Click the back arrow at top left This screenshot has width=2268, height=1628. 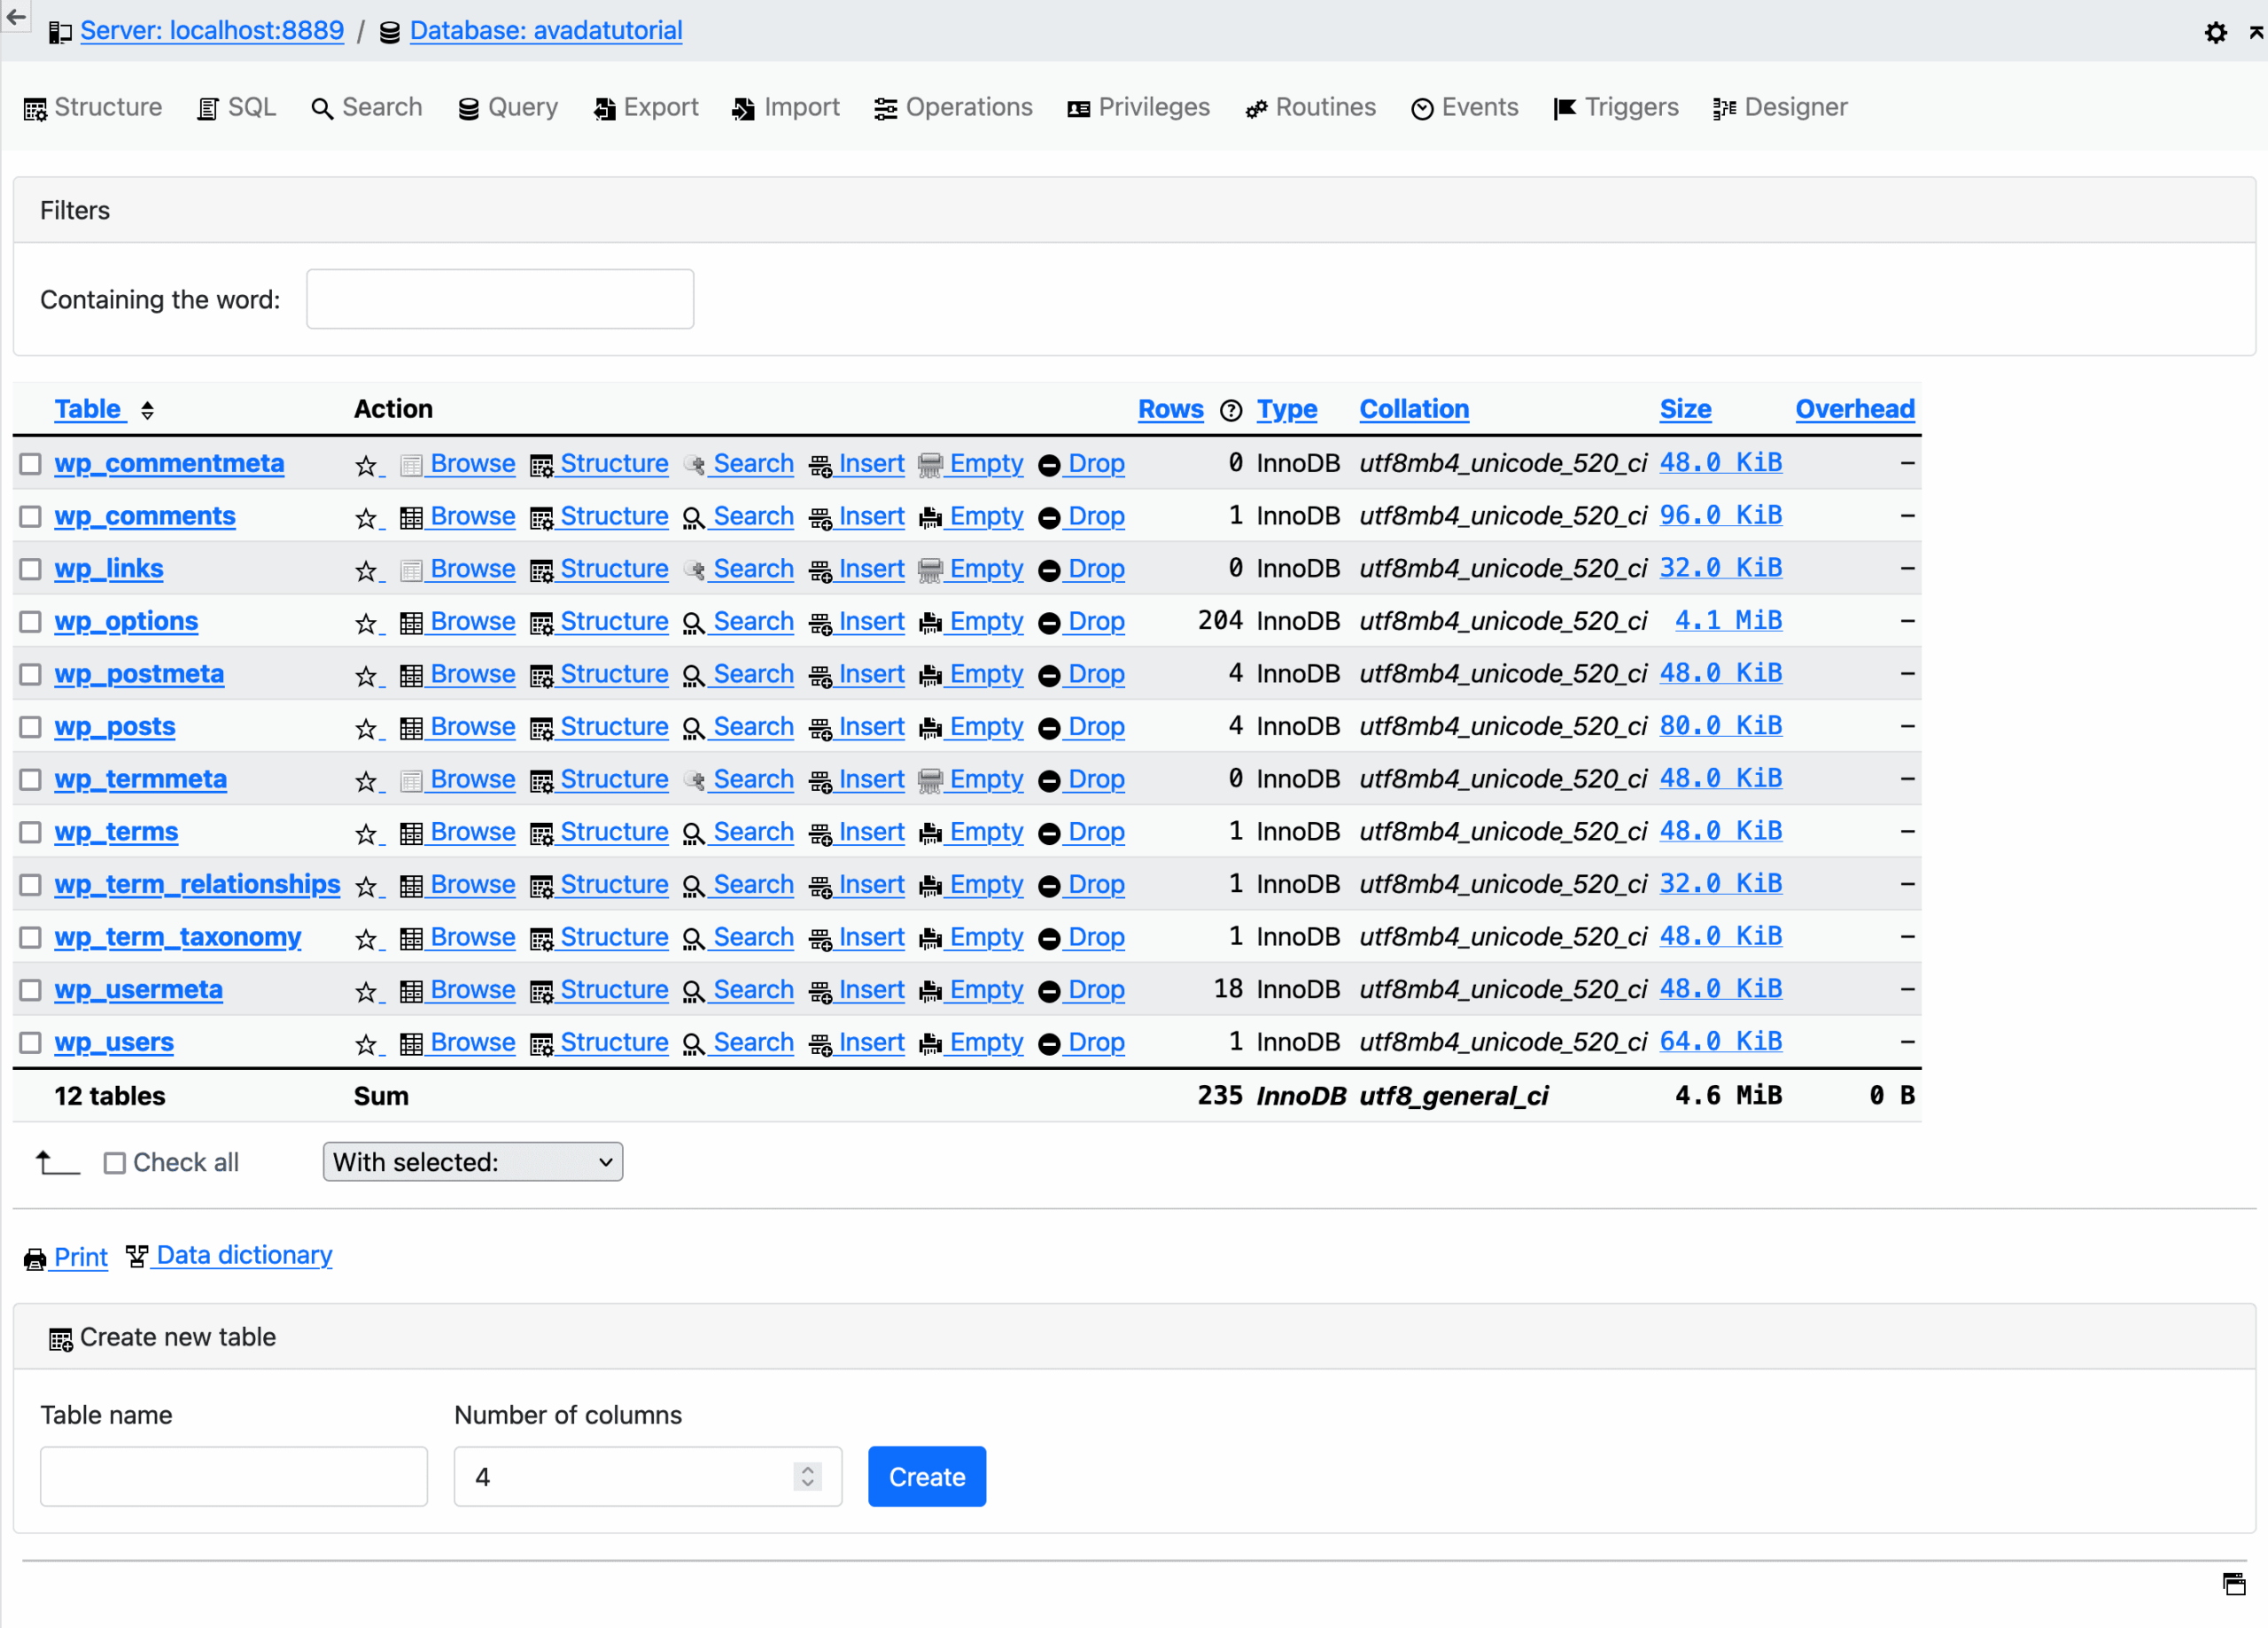click(16, 17)
